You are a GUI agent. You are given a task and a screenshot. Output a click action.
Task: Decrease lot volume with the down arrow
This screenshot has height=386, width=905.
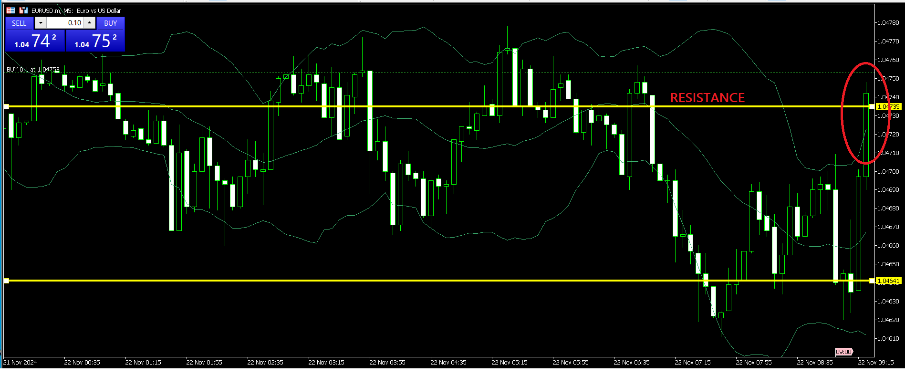click(x=41, y=23)
